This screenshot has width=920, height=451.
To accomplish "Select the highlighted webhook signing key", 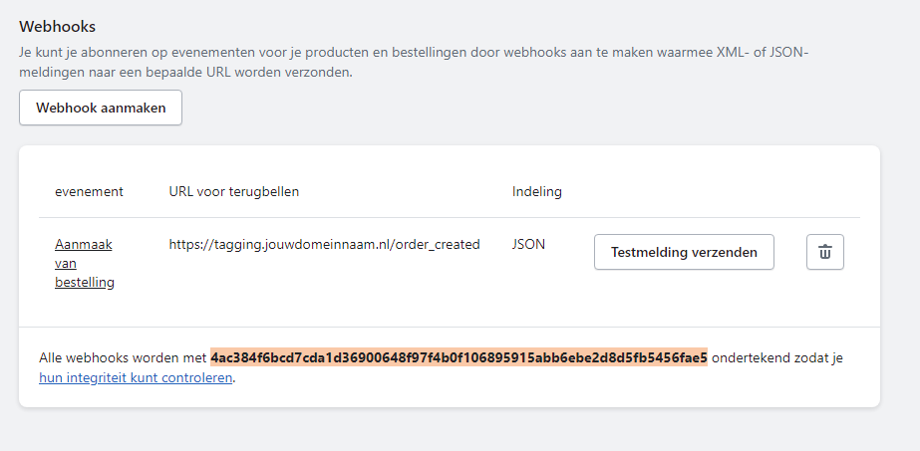I will tap(459, 357).
